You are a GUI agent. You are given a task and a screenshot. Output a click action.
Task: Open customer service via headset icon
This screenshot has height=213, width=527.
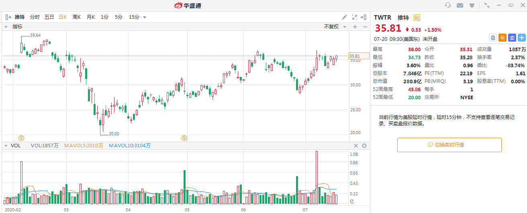(448, 5)
